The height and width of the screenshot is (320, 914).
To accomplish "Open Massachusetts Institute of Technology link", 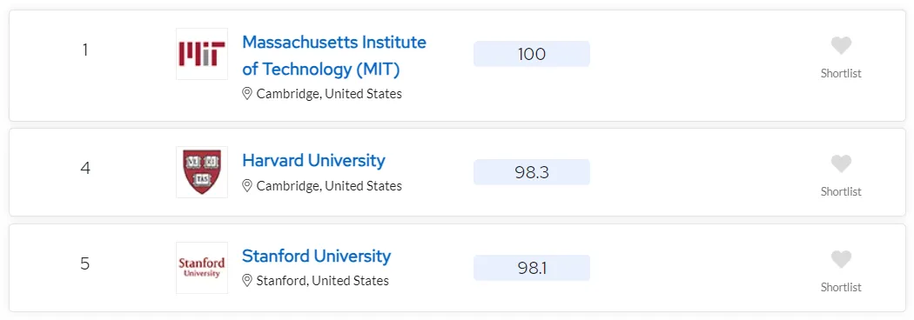I will [x=334, y=56].
